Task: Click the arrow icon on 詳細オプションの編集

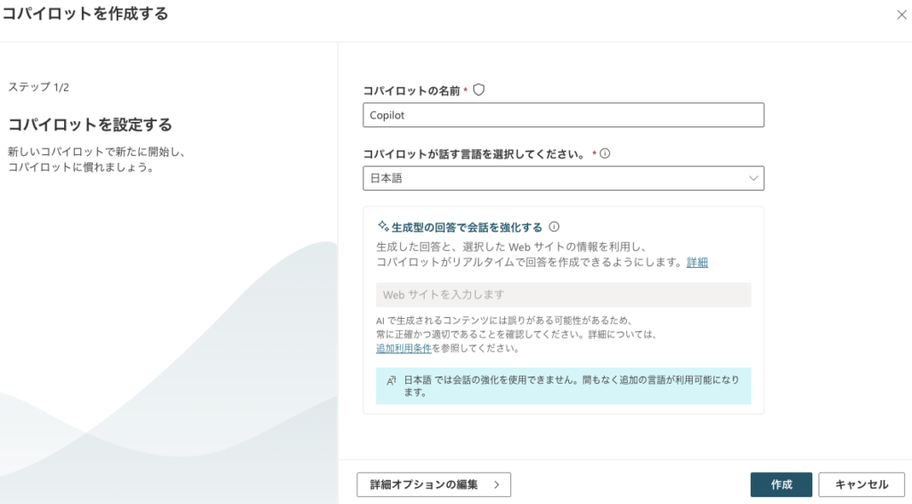Action: click(494, 484)
